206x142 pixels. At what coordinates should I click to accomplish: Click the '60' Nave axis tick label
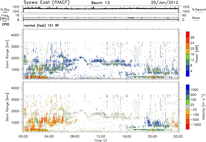coord(184,15)
